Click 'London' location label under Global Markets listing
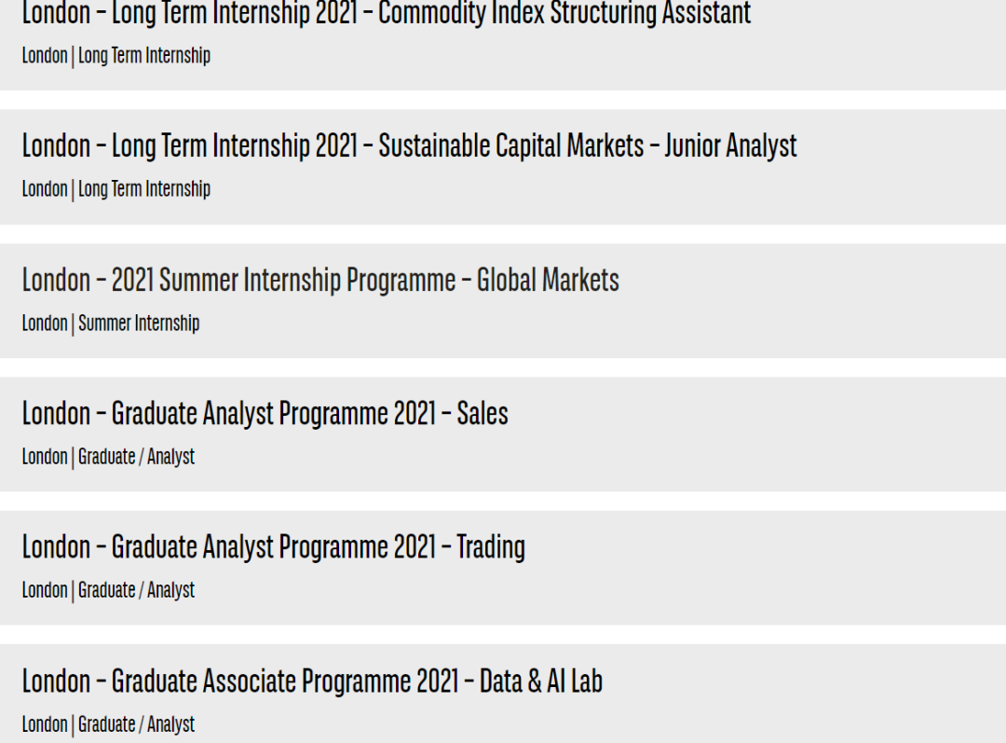This screenshot has width=1006, height=743. click(x=45, y=323)
